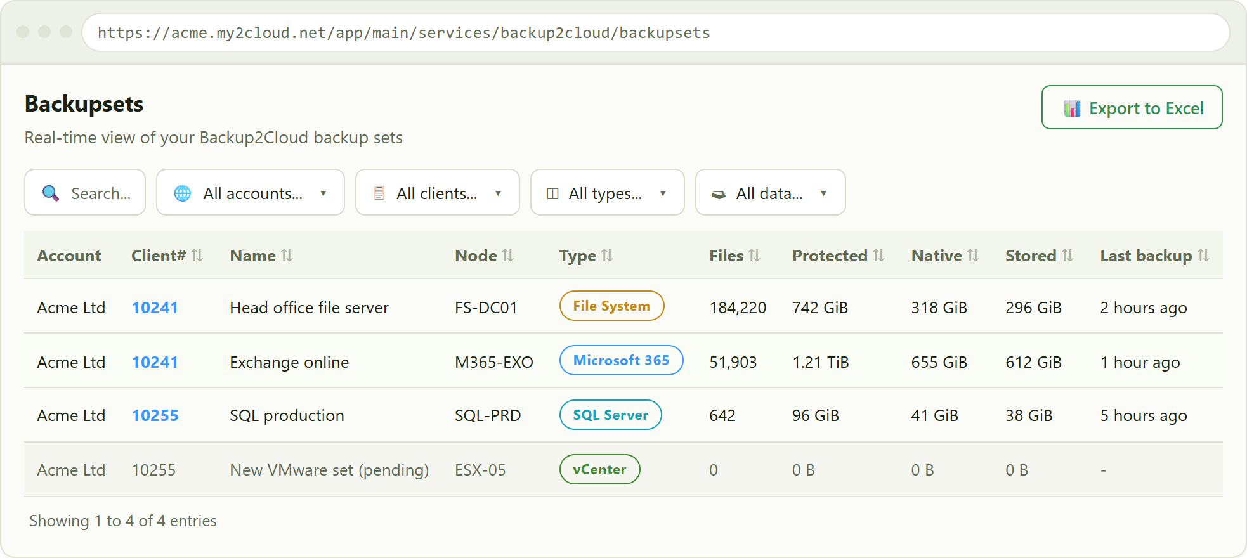
Task: Select the 'Head office file server' name cell
Action: click(x=309, y=308)
